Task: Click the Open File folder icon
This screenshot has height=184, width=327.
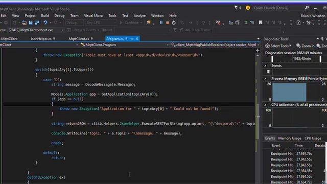Action: pos(25,22)
